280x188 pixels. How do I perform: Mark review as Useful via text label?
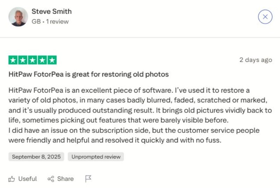click(27, 179)
